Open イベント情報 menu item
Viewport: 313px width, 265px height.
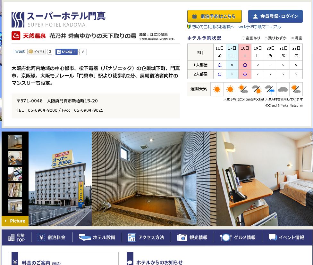click(x=286, y=237)
